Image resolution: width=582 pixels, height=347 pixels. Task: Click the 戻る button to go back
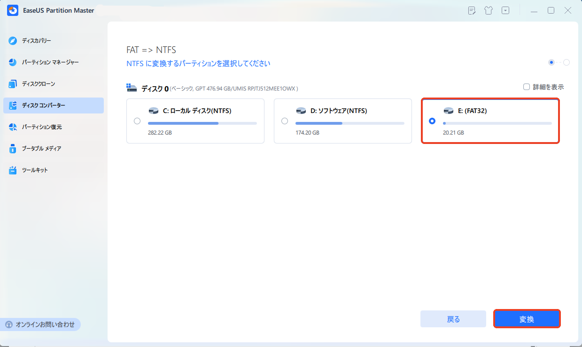[x=453, y=318]
